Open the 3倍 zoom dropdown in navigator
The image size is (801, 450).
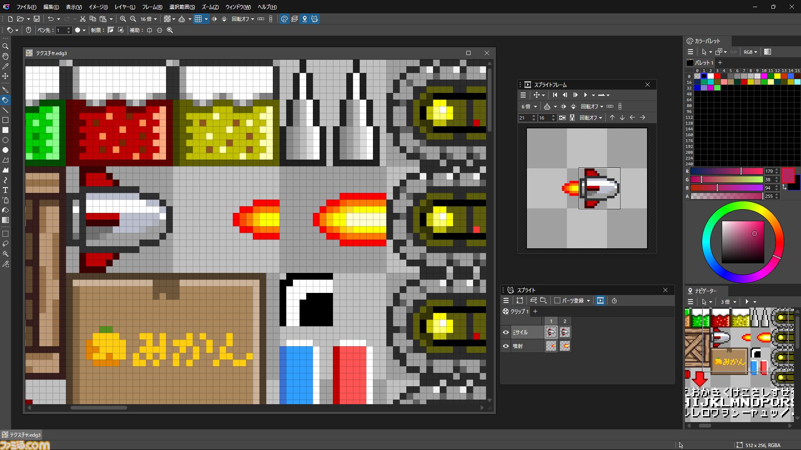[x=728, y=302]
